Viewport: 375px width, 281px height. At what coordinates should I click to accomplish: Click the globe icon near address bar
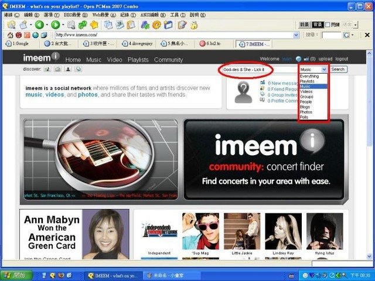pyautogui.click(x=35, y=35)
